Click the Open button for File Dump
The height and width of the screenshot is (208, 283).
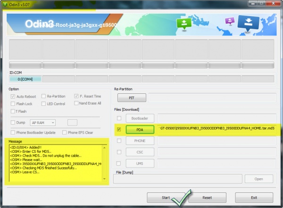259,179
